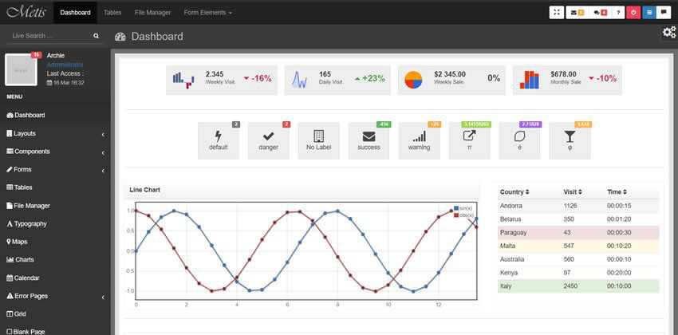
Task: Open the Tables tab in top navbar
Action: (x=112, y=13)
